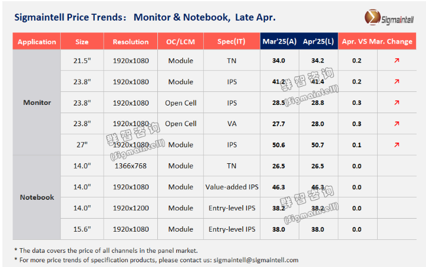Click the 50.6 March price
426x267 pixels.
click(279, 145)
